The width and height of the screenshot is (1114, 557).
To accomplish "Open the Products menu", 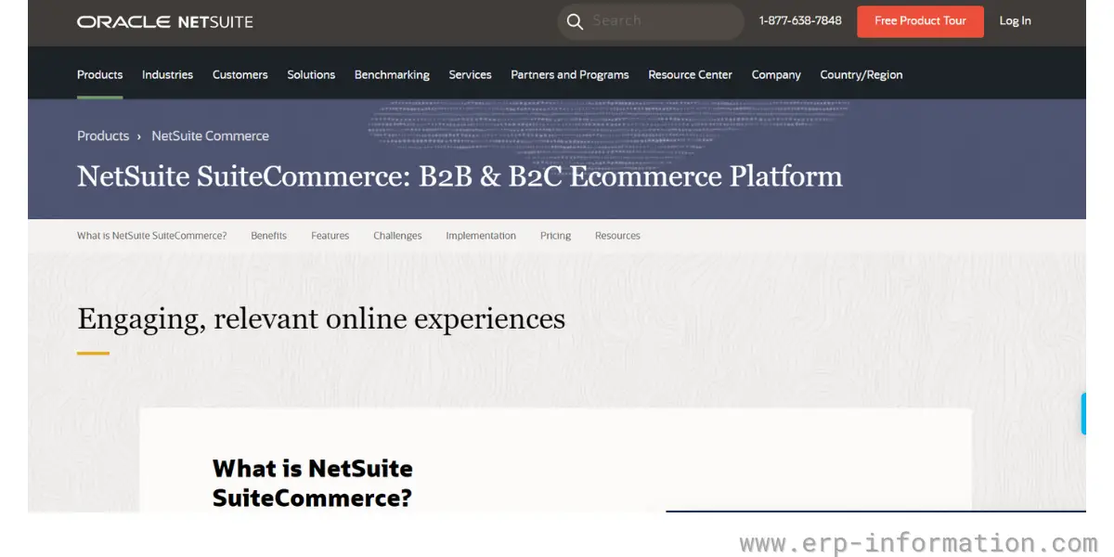I will [x=99, y=74].
